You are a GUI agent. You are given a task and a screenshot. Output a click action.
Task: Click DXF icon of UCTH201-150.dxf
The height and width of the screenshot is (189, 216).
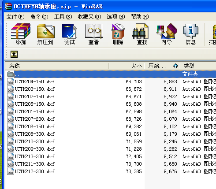[11, 111]
